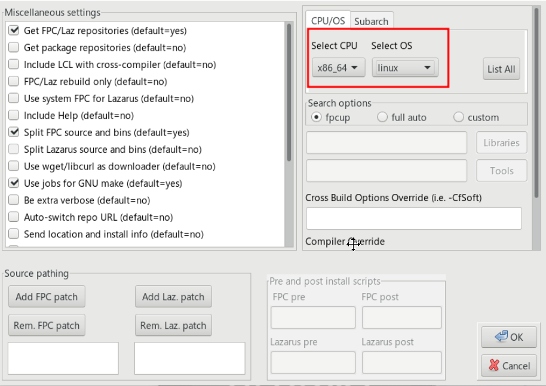
Task: Select the full auto search option
Action: click(383, 118)
